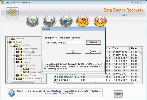Select the Report Format tree label
Image resolution: width=147 pixels, height=100 pixels.
click(30, 75)
